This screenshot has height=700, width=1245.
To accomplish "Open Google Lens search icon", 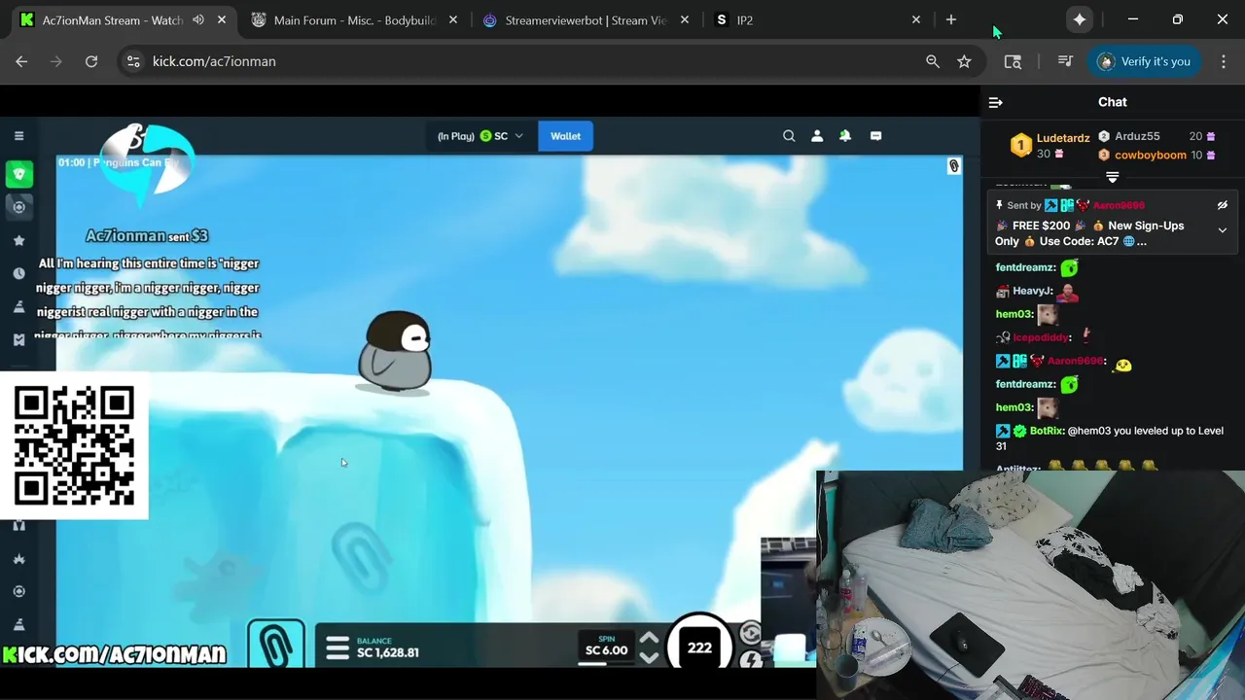I will 1013,61.
